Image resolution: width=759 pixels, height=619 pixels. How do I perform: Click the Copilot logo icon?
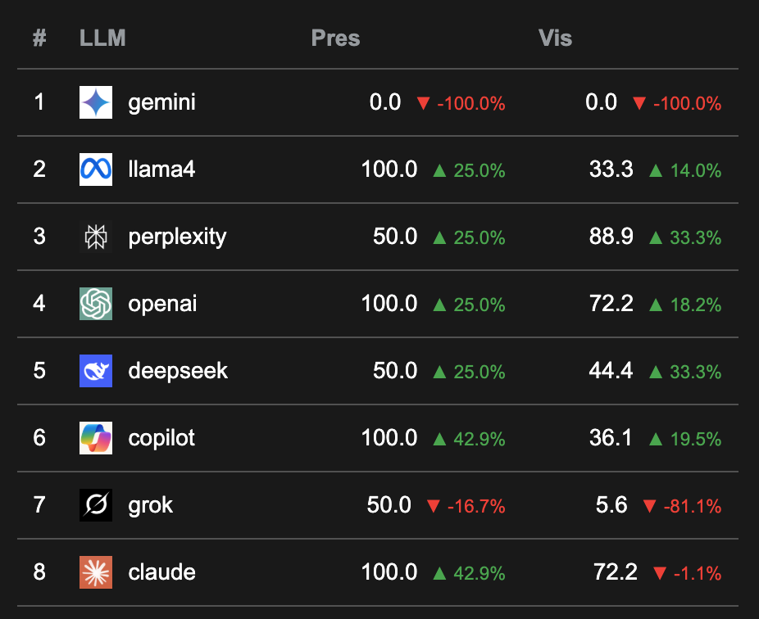point(96,438)
